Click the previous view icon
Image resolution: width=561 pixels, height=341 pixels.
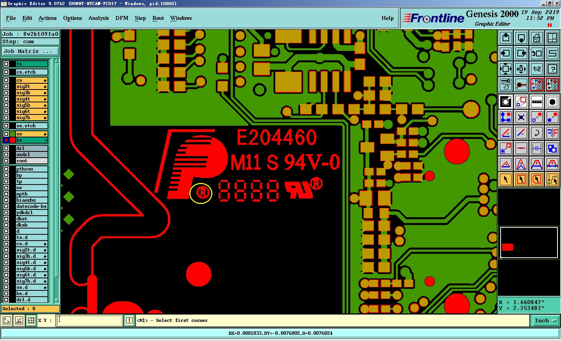537,53
